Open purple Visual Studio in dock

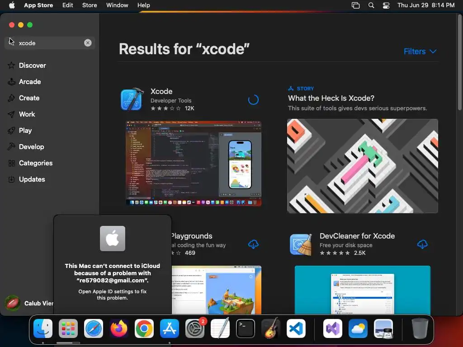[333, 328]
